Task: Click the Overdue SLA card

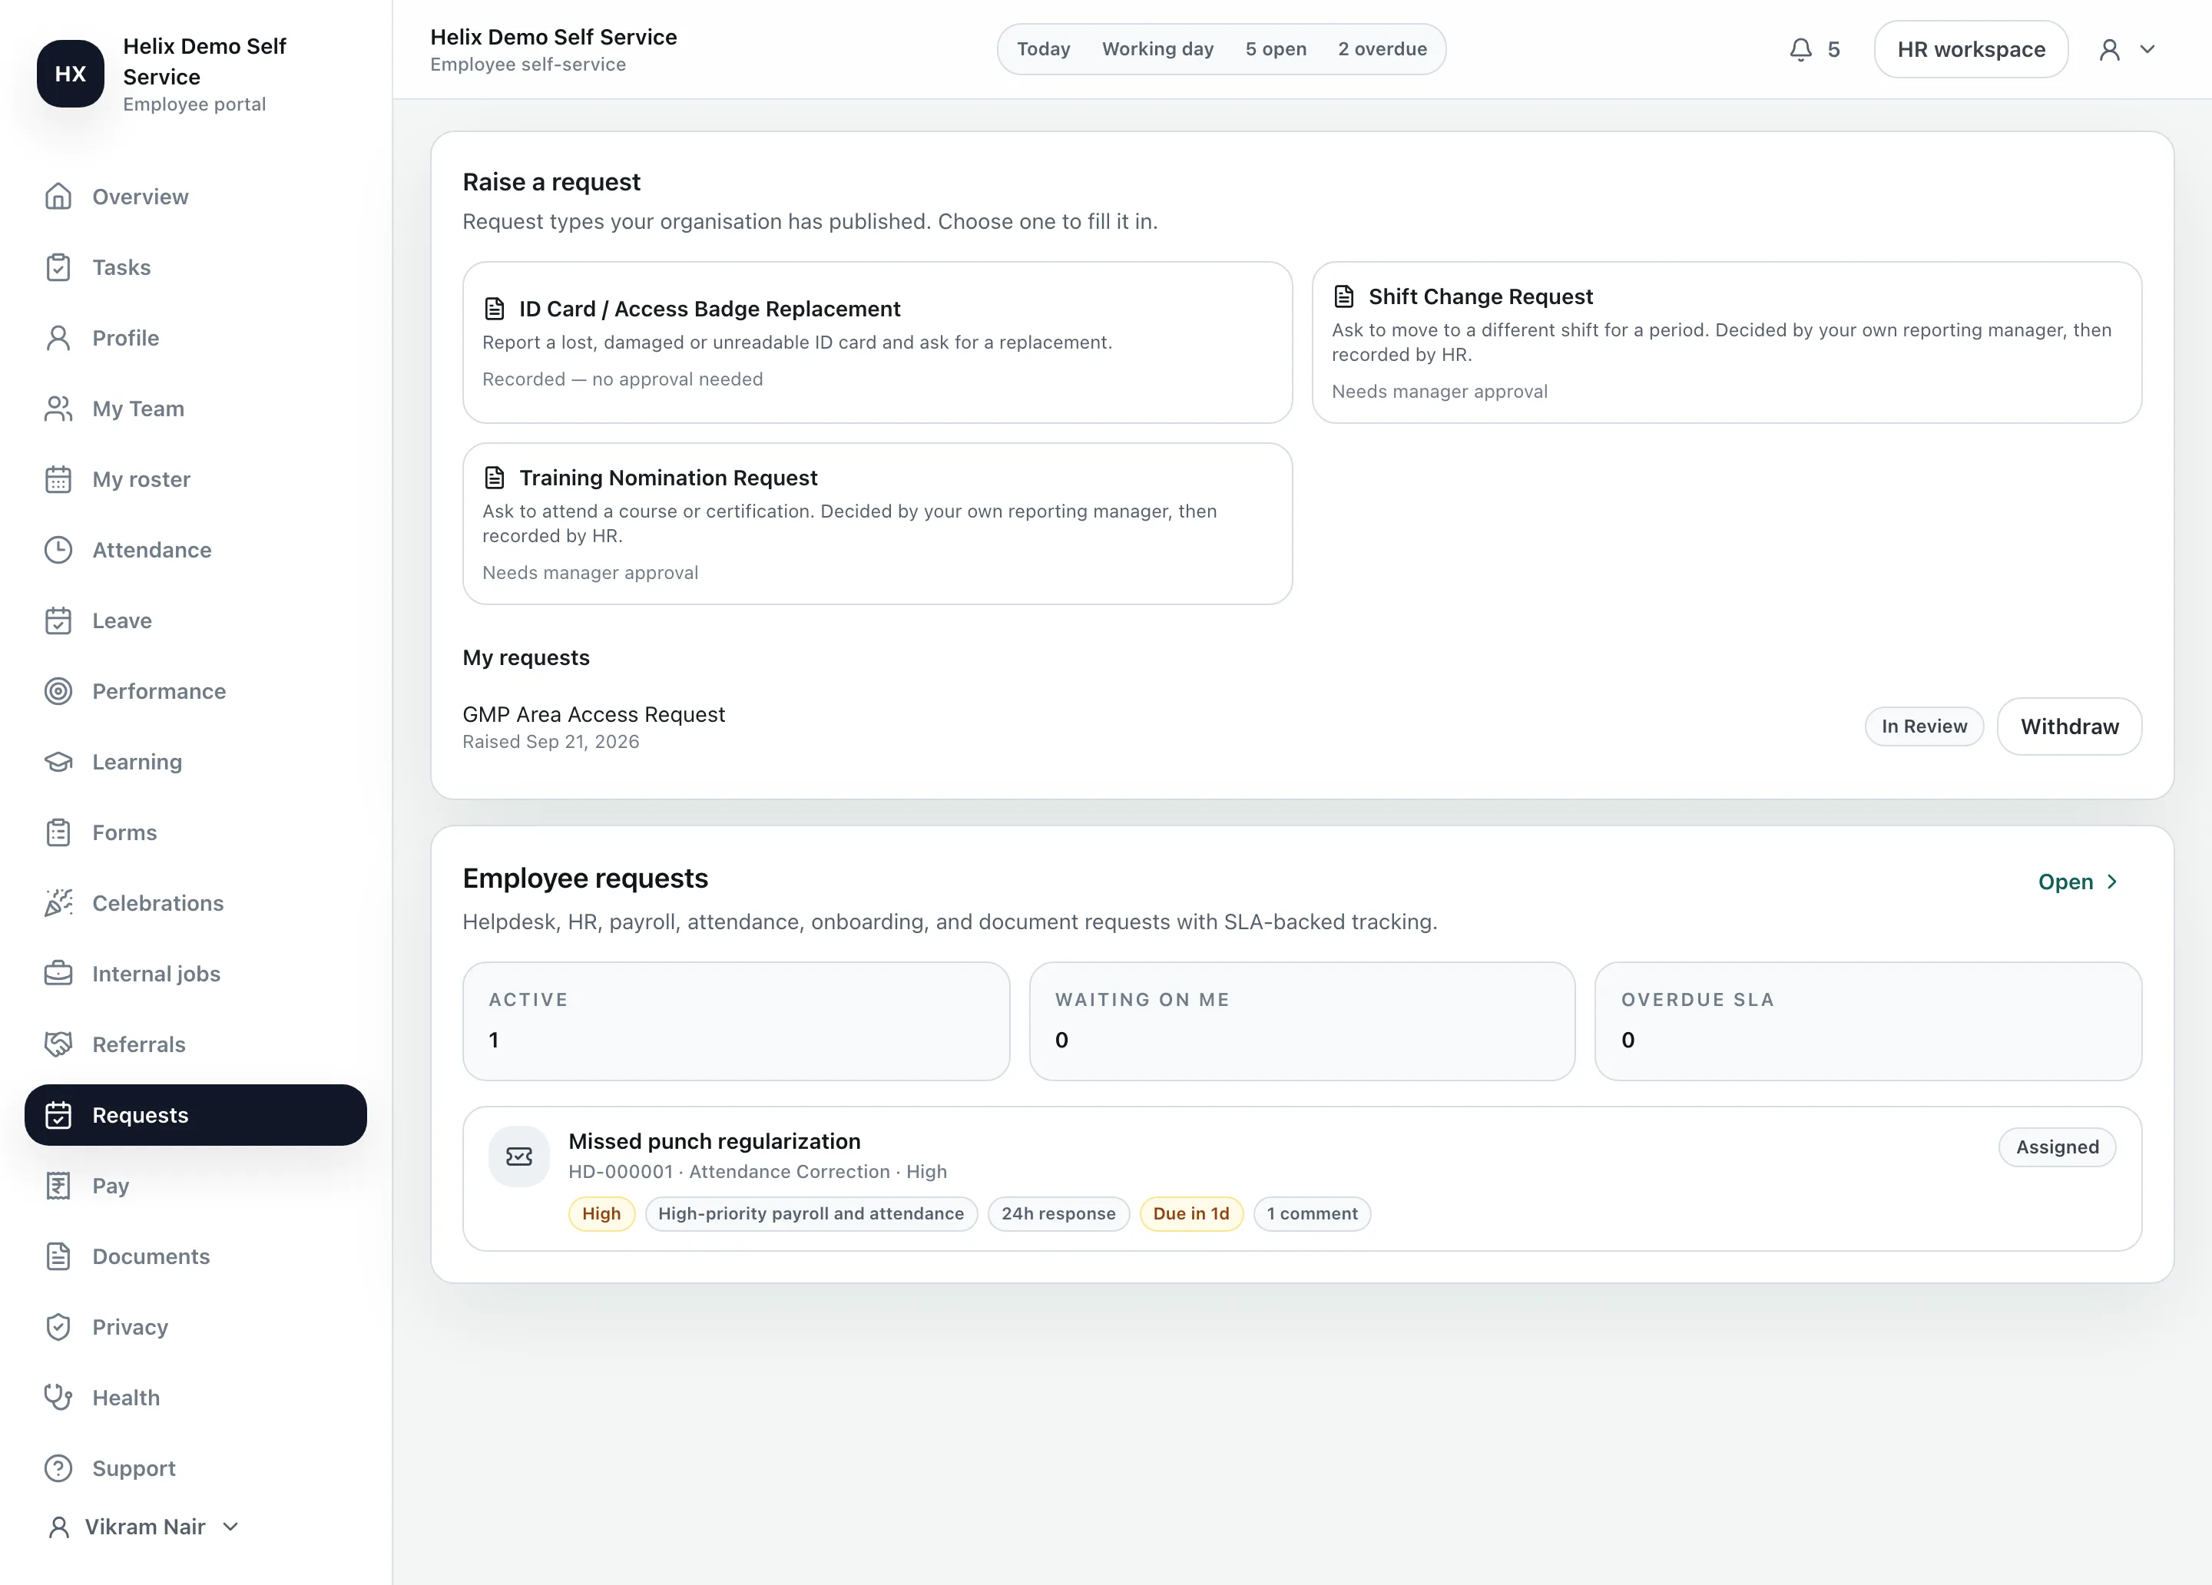Action: tap(1868, 1021)
